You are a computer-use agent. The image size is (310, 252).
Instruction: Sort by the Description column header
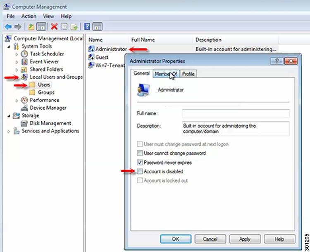click(236, 40)
